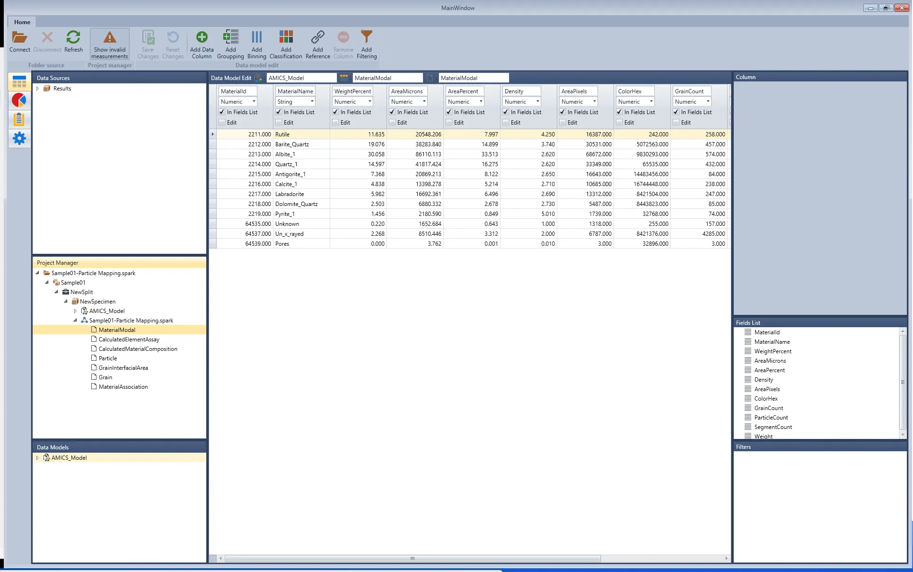Image resolution: width=913 pixels, height=572 pixels.
Task: Select the Barite_Quartz row cell
Action: point(301,144)
